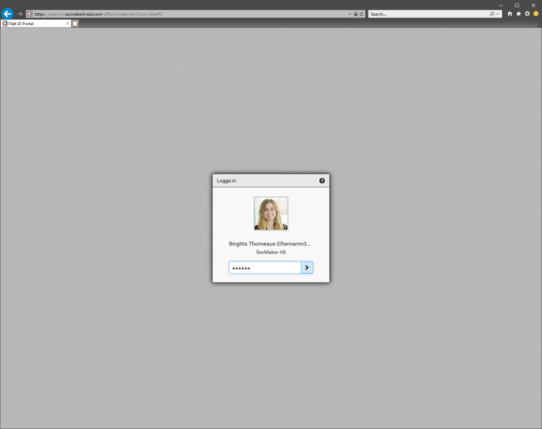Image resolution: width=542 pixels, height=429 pixels.
Task: Expand the search provider dropdown arrow
Action: [497, 14]
